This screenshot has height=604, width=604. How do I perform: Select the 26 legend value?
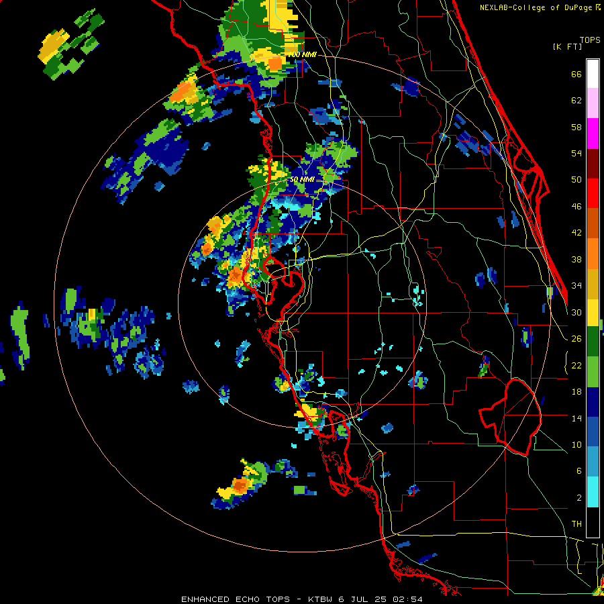(x=576, y=338)
